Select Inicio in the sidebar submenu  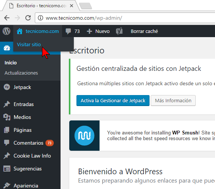point(11,62)
